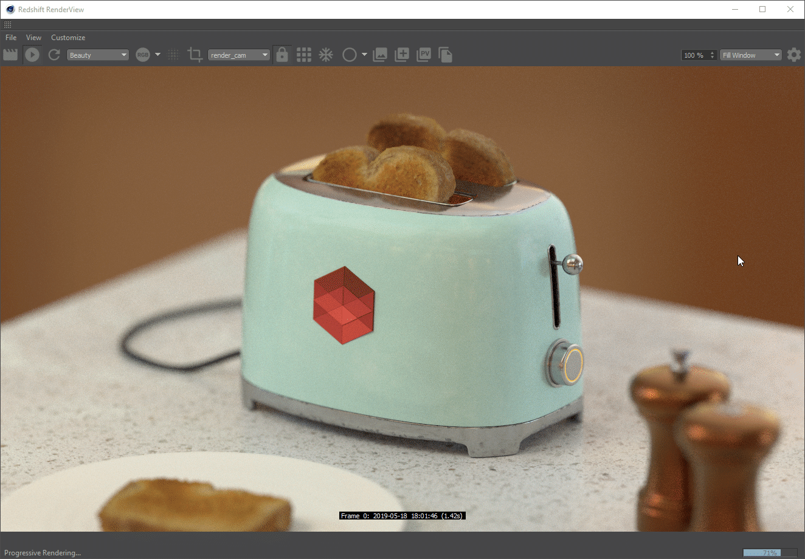Minimize the Redshift RenderView window
Viewport: 805px width, 559px height.
[735, 9]
